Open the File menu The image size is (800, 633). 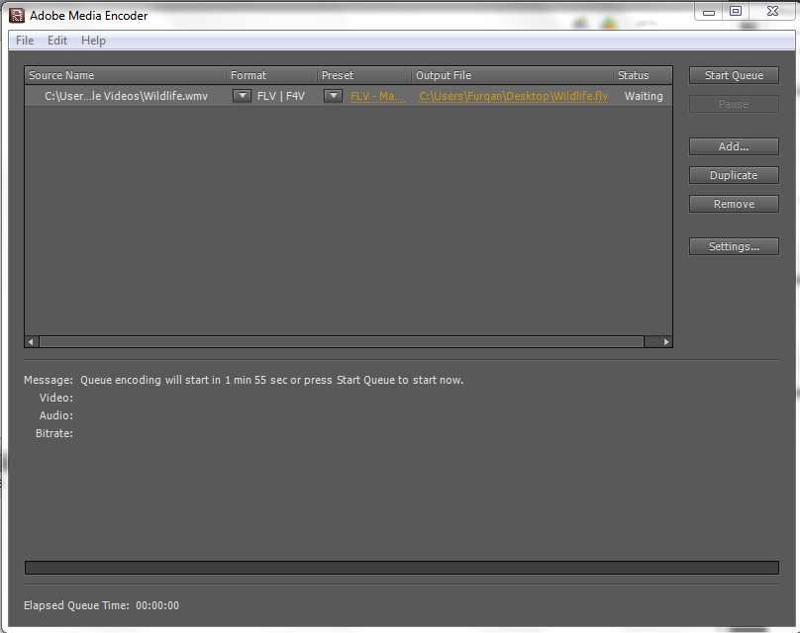pyautogui.click(x=25, y=41)
